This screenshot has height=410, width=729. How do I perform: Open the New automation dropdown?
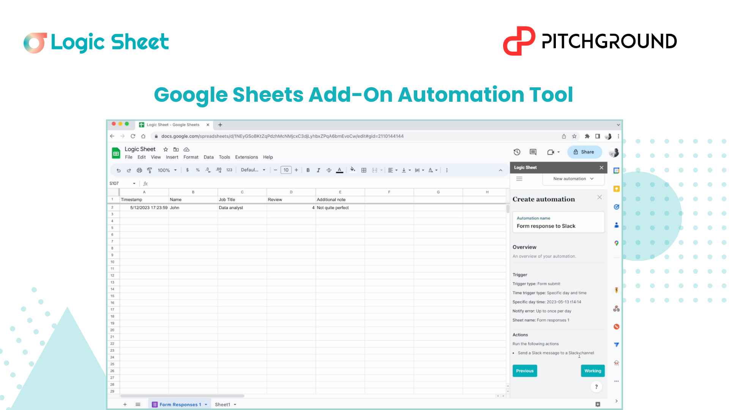[573, 179]
